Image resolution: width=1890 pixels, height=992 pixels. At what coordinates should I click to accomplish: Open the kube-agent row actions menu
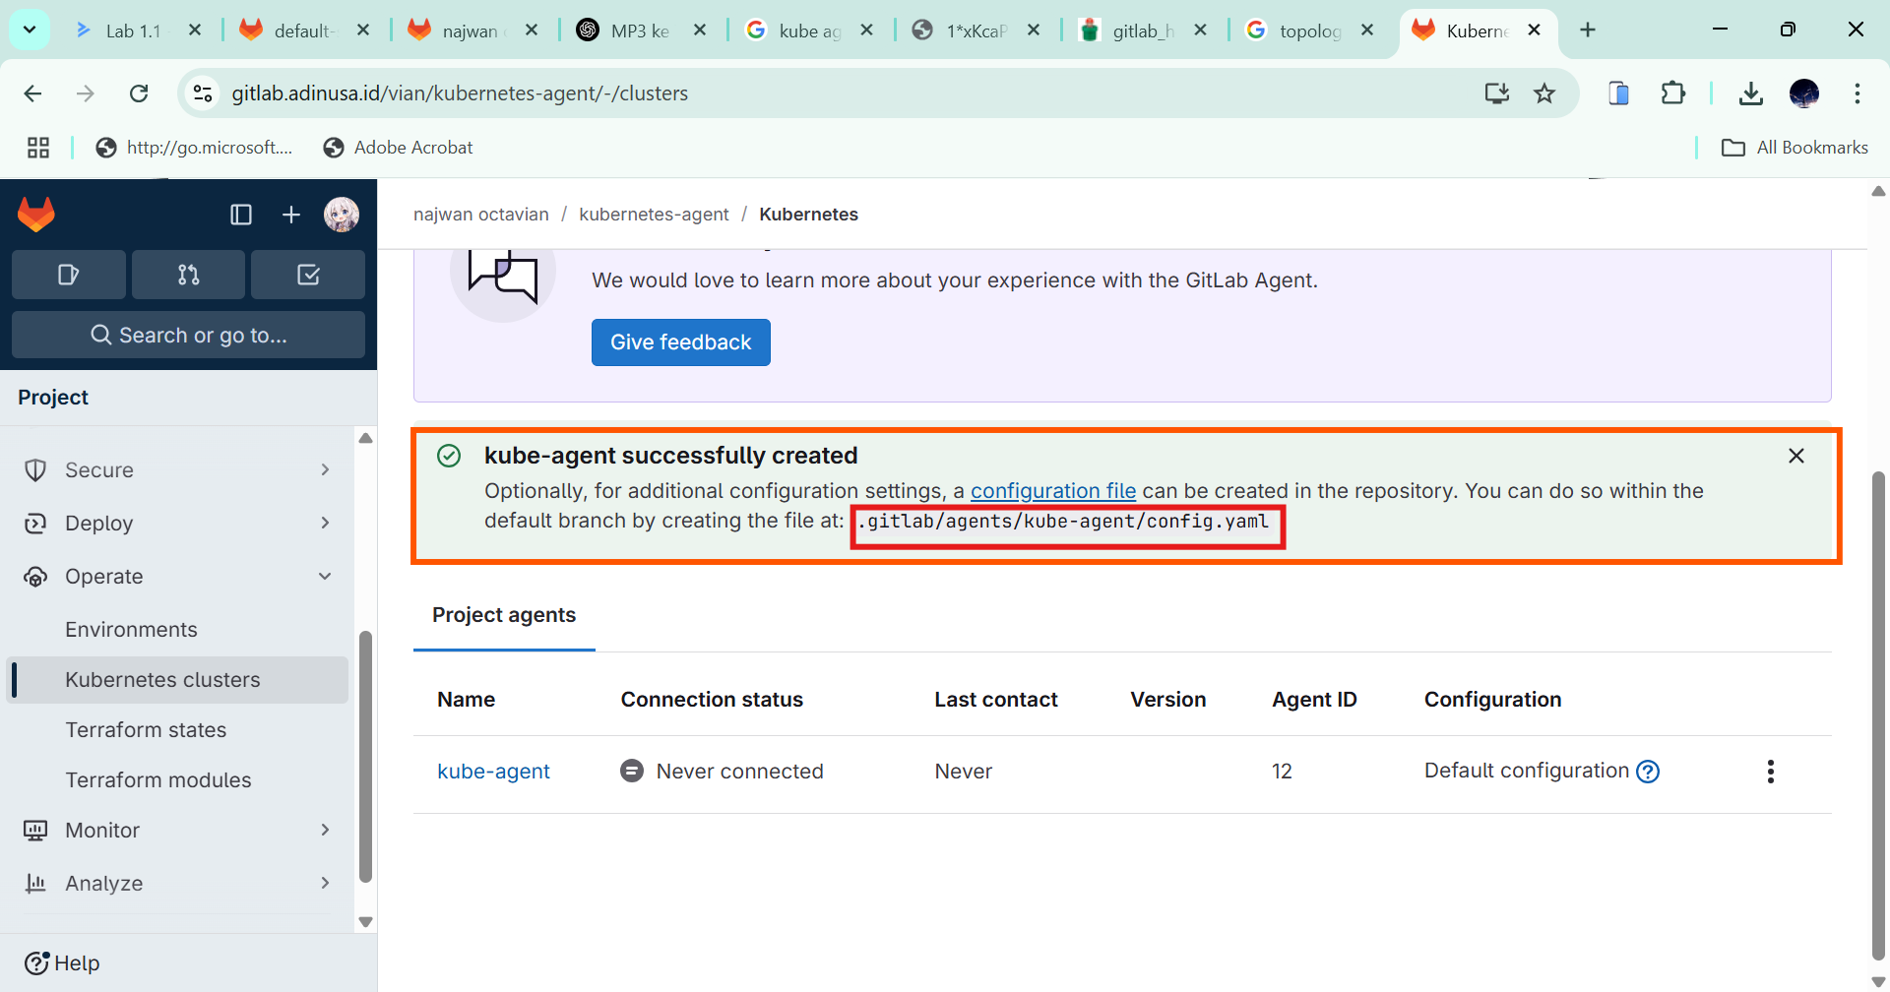(x=1770, y=772)
